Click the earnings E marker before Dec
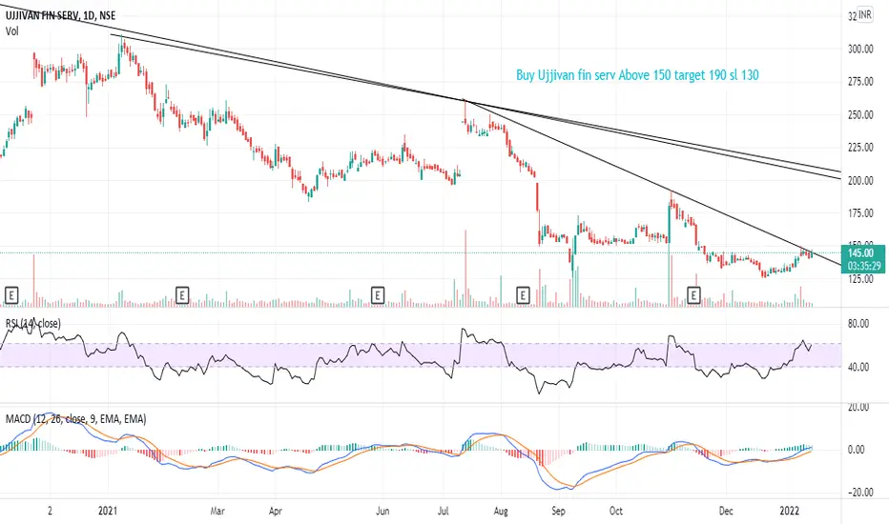The image size is (889, 524). pyautogui.click(x=693, y=295)
